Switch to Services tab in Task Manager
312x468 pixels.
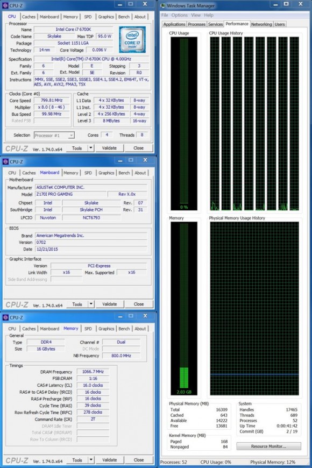215,24
